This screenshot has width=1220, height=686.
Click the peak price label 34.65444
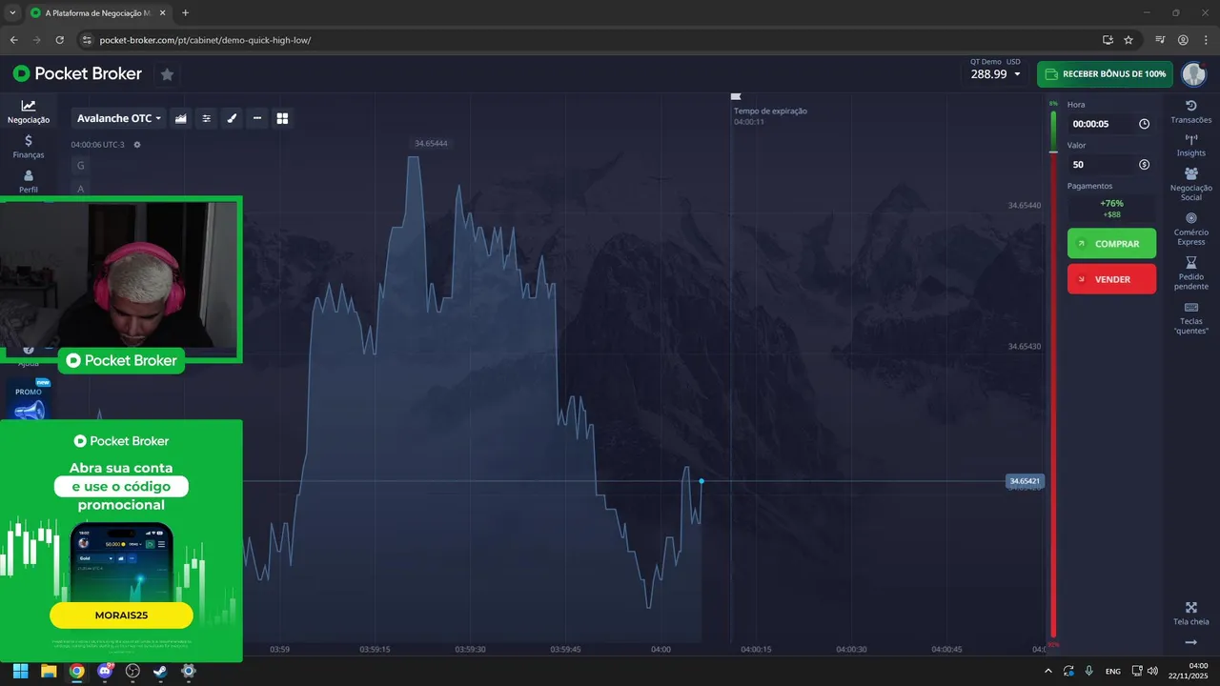(431, 143)
